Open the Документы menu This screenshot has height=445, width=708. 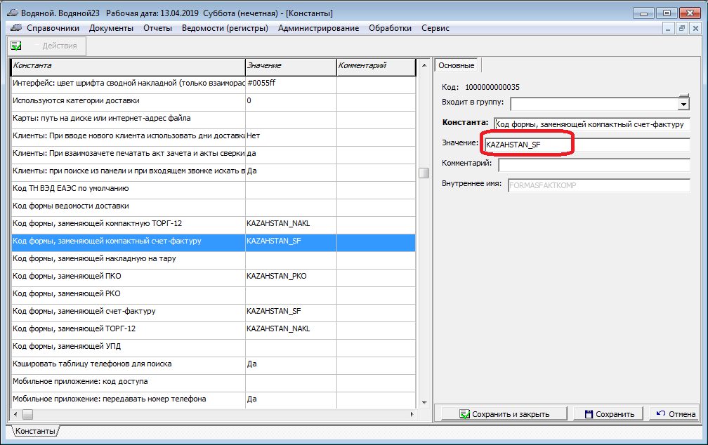[111, 28]
